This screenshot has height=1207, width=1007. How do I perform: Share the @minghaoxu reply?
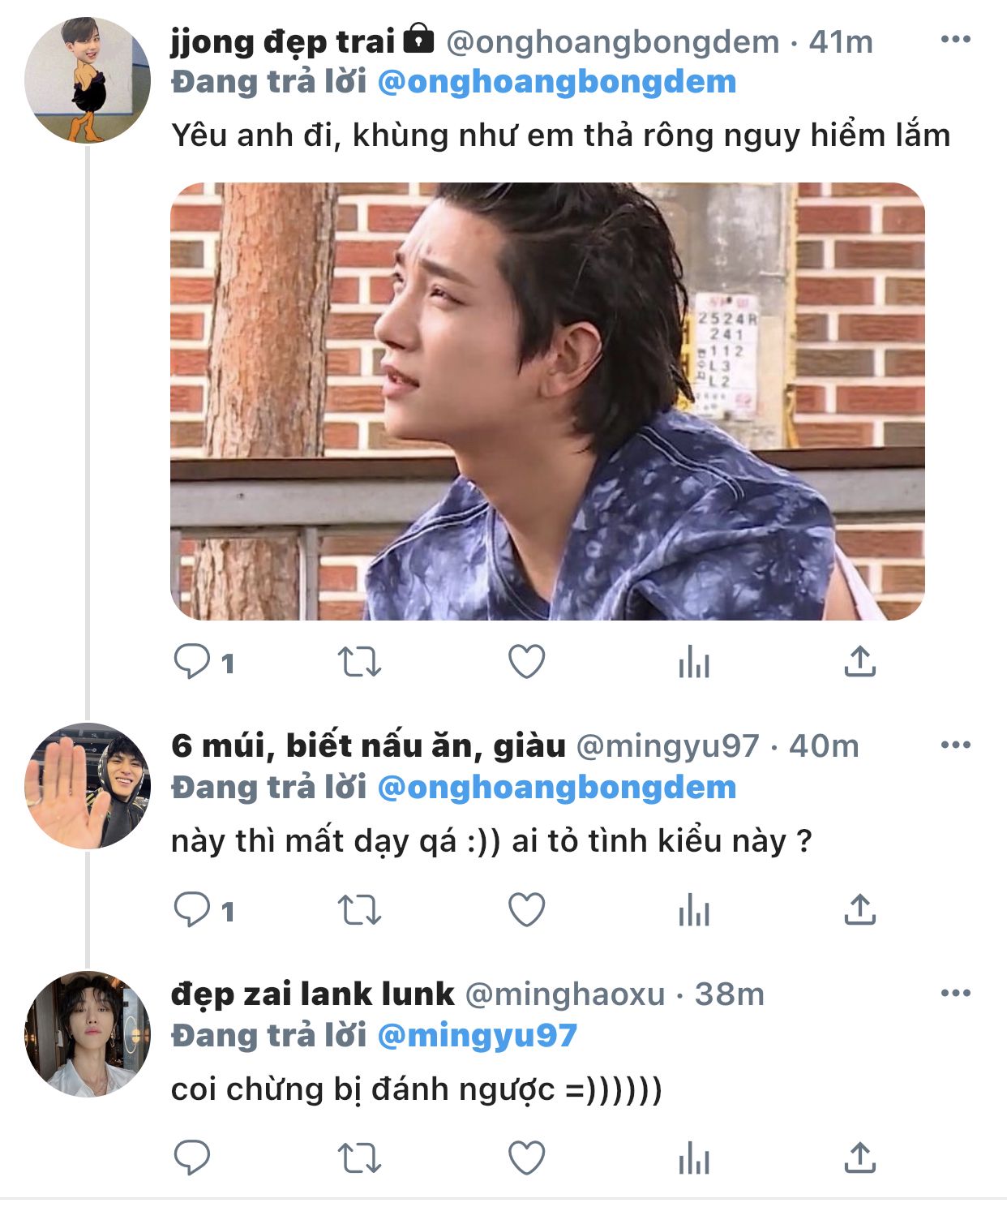(860, 1158)
